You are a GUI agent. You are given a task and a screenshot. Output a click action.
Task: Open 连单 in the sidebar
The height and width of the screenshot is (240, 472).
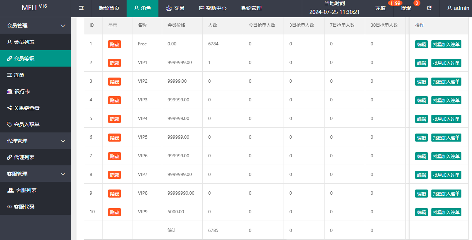click(35, 75)
